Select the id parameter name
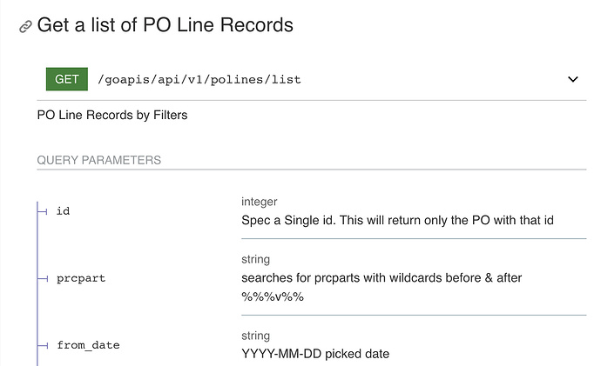 [x=63, y=210]
